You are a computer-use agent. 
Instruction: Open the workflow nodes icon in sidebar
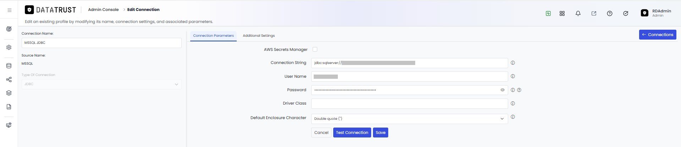(x=9, y=80)
